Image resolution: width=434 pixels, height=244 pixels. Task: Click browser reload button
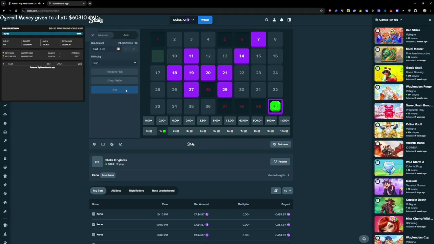tap(16, 11)
